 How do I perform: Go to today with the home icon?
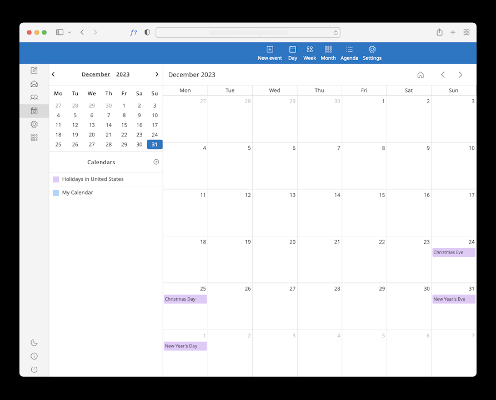pyautogui.click(x=420, y=75)
